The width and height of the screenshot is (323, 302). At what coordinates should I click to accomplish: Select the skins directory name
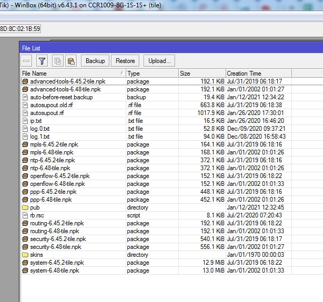click(36, 255)
